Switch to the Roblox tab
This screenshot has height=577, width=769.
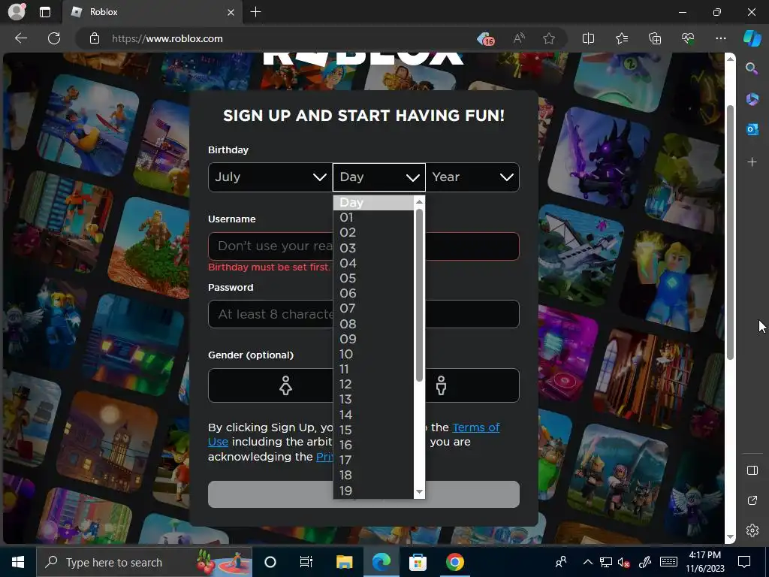click(153, 12)
